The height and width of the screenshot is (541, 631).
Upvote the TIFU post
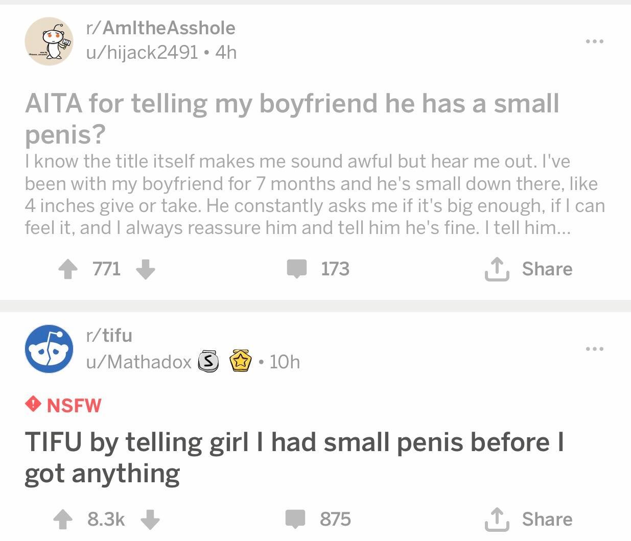(x=63, y=520)
